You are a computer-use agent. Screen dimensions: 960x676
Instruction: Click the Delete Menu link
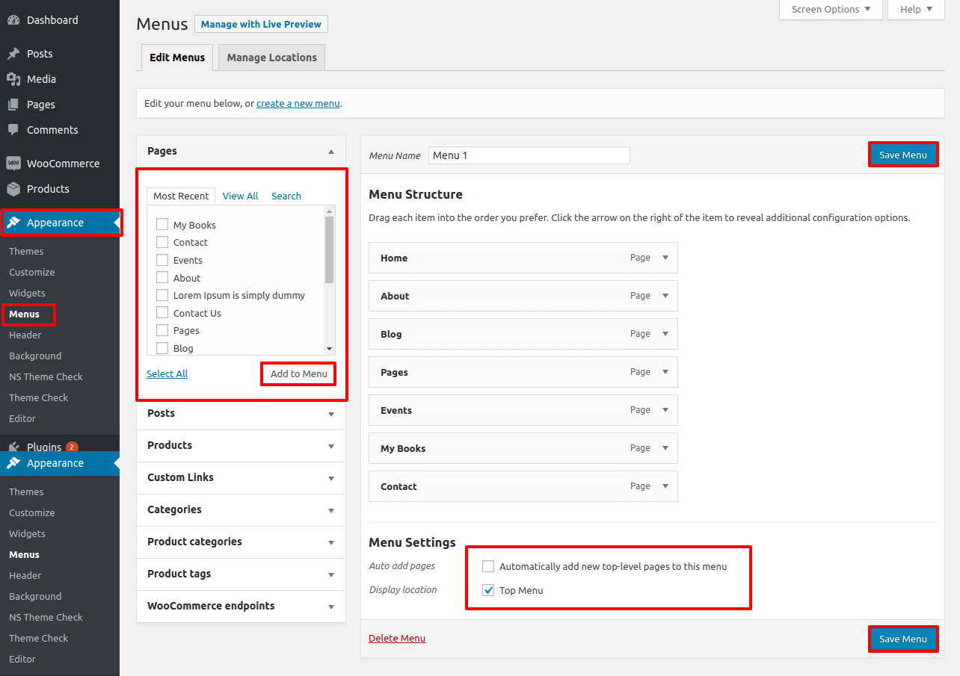(397, 638)
